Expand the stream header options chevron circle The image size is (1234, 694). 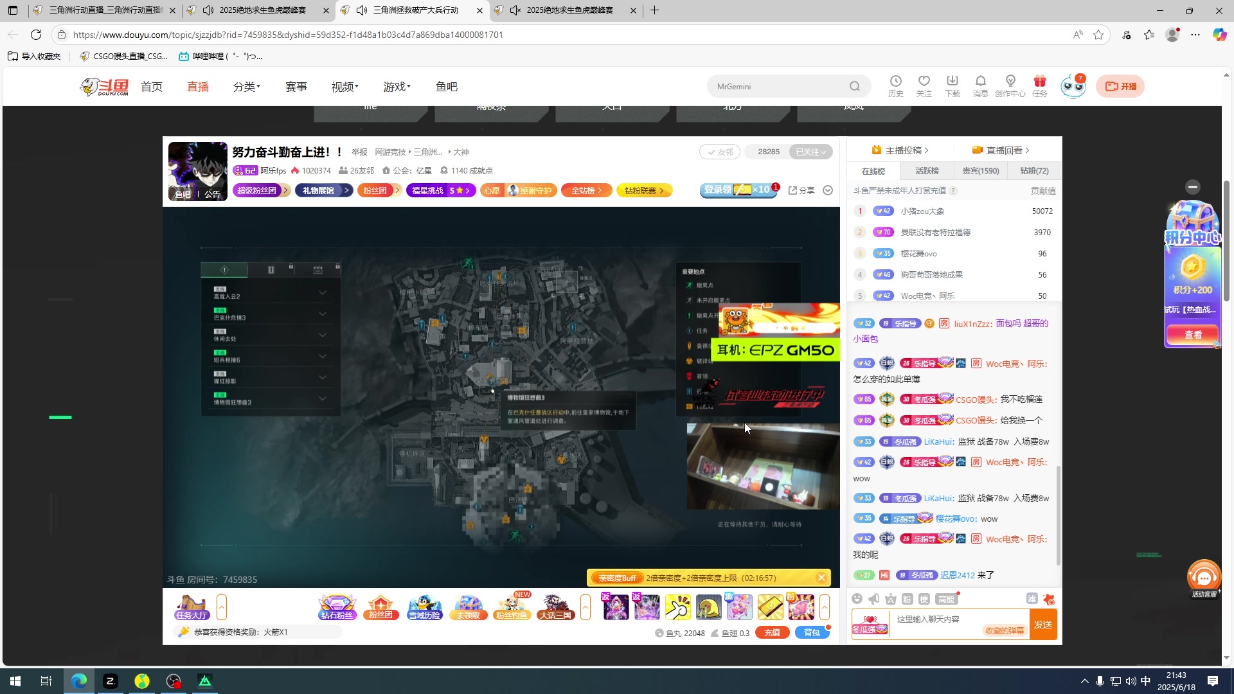(x=828, y=190)
